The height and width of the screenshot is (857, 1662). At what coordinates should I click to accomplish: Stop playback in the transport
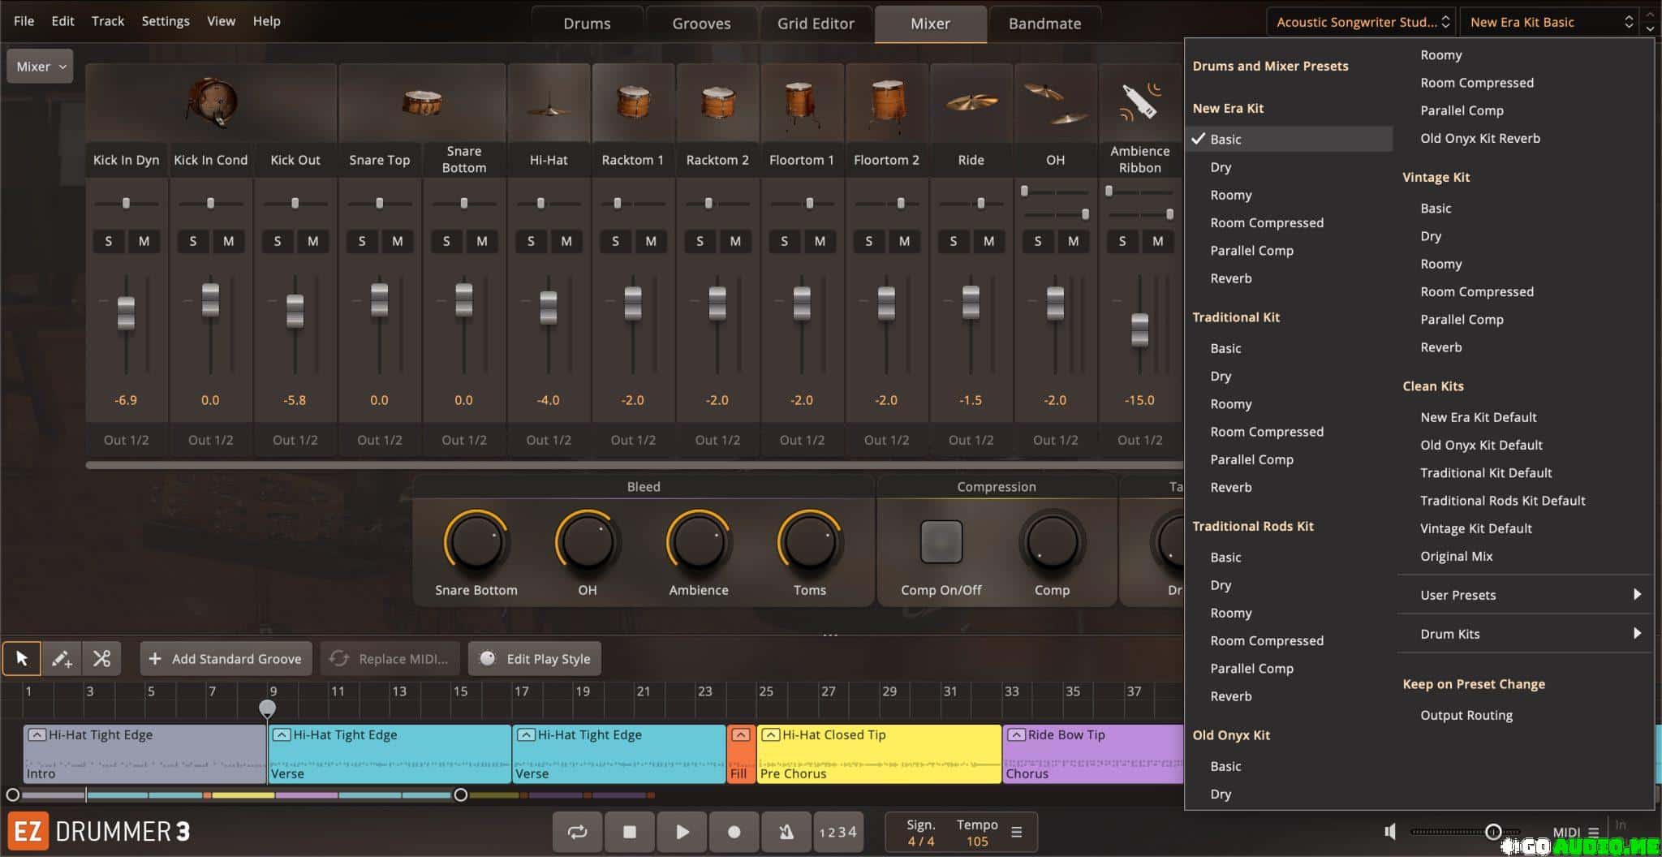coord(629,832)
